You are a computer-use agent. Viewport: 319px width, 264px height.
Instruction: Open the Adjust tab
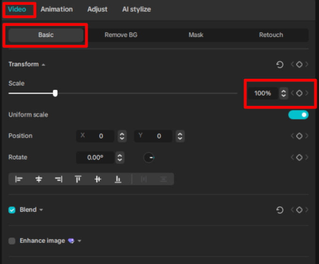(97, 9)
